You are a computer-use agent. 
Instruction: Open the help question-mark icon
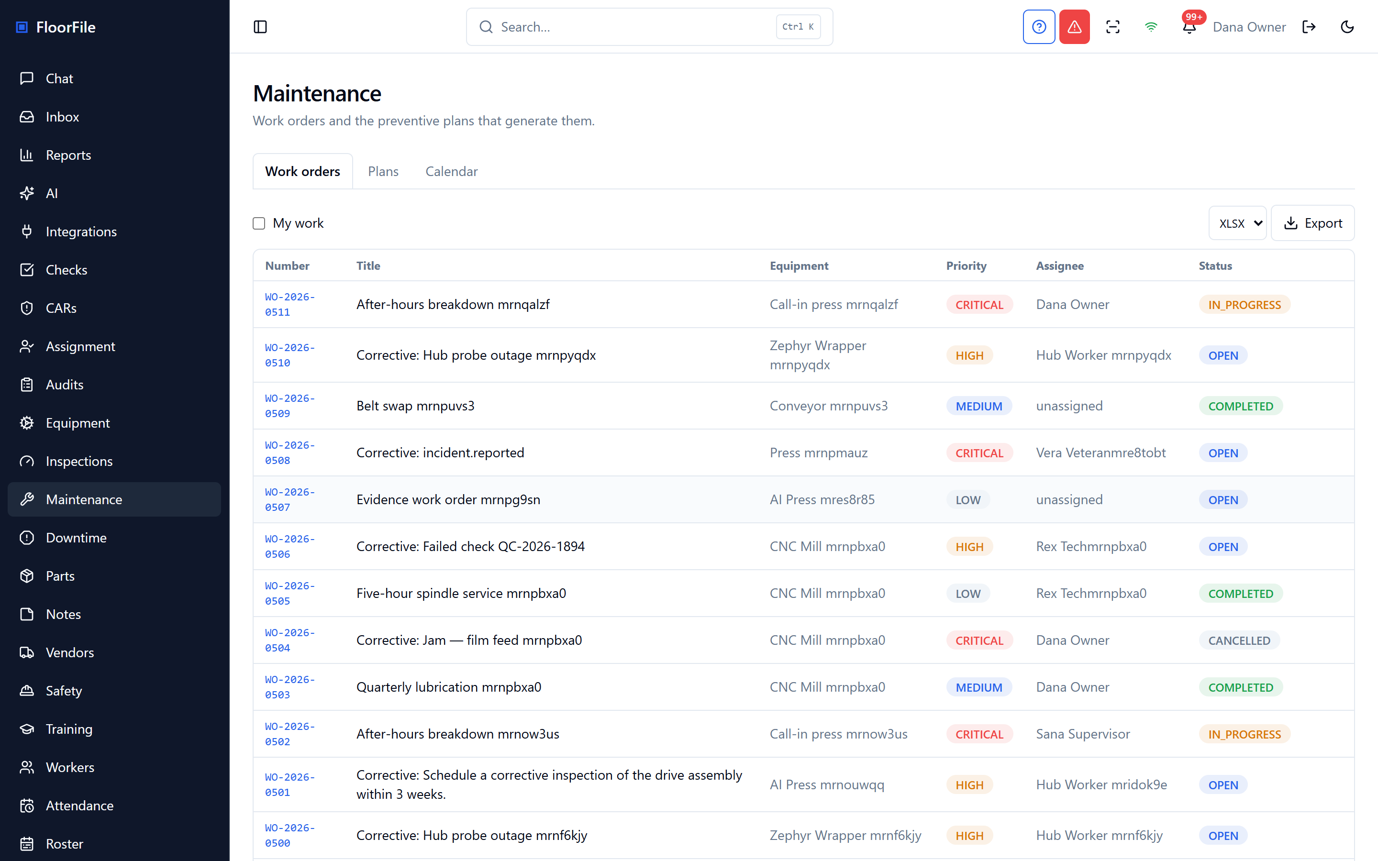(x=1039, y=27)
